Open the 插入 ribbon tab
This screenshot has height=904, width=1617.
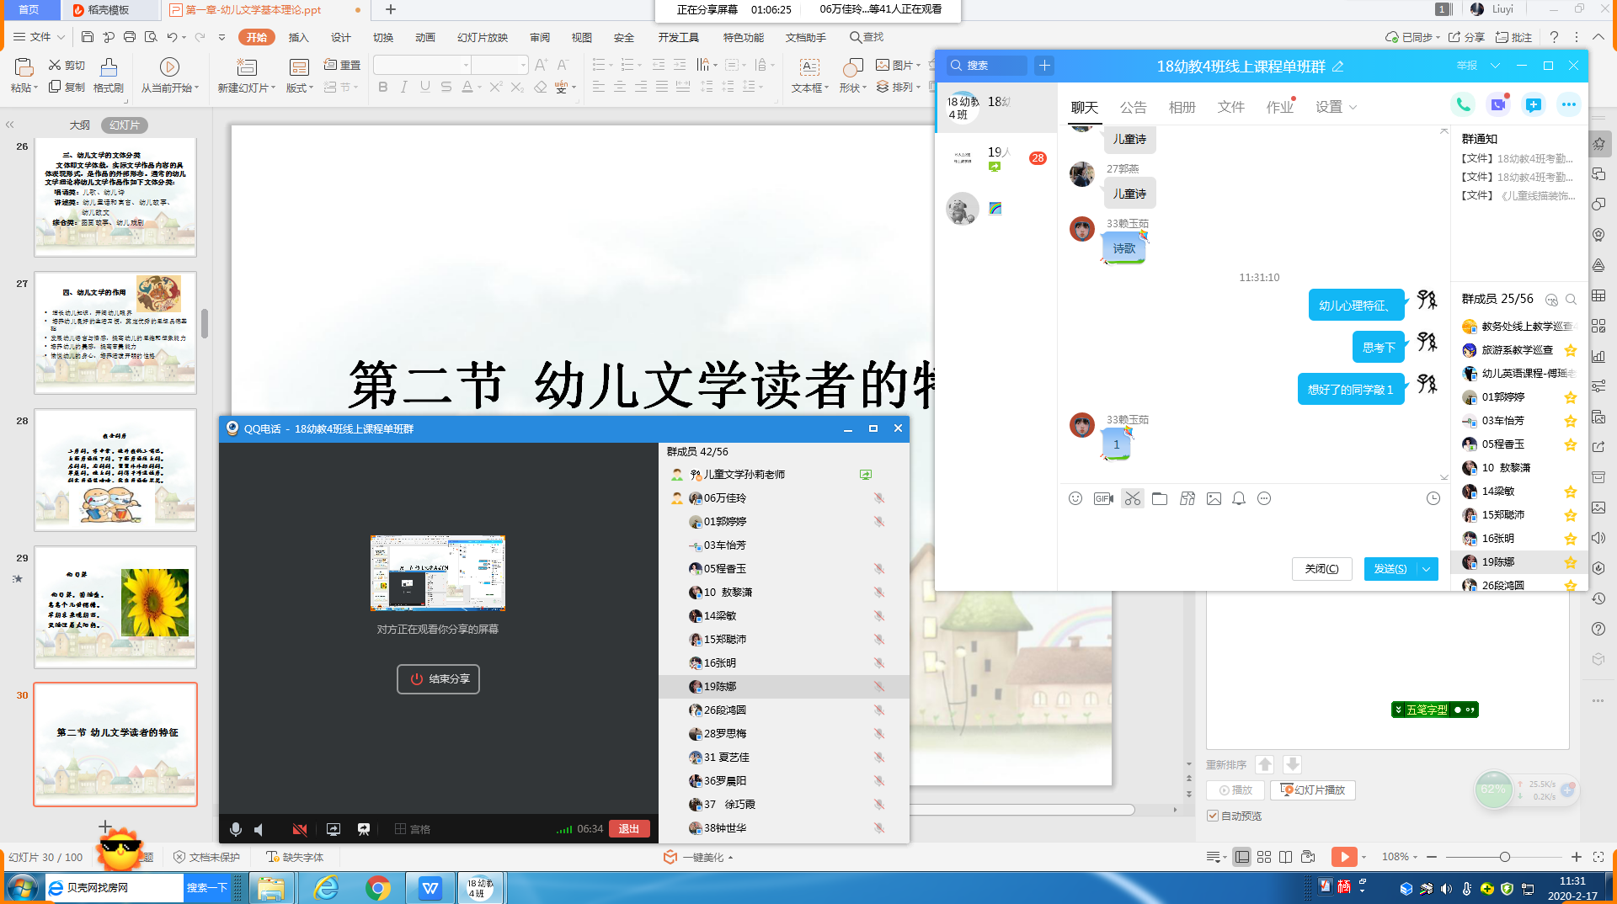(298, 37)
